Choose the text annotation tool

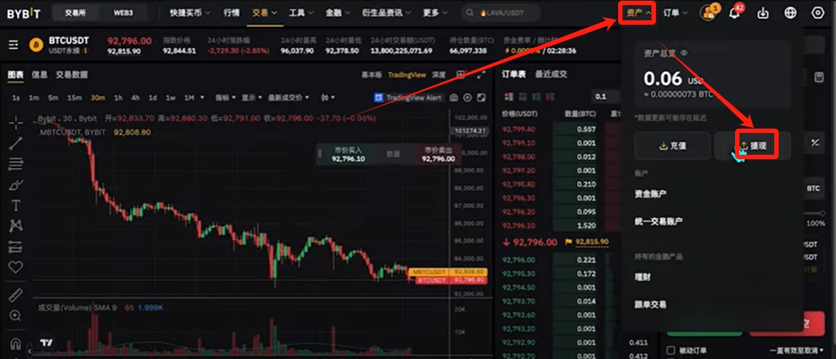15,206
